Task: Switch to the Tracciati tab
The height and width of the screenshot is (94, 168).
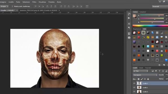Action: (x=148, y=68)
